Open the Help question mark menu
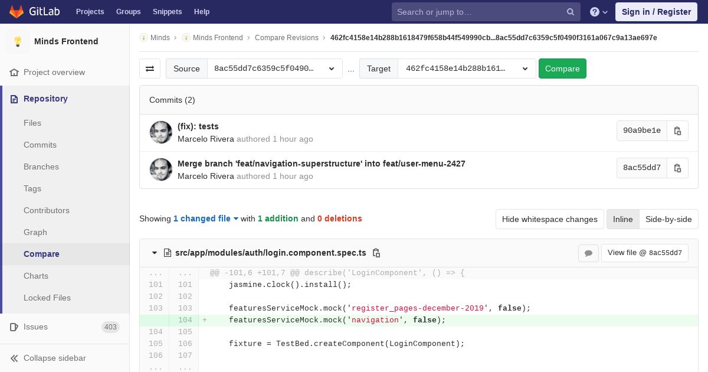Viewport: 708px width, 372px height. coord(598,12)
